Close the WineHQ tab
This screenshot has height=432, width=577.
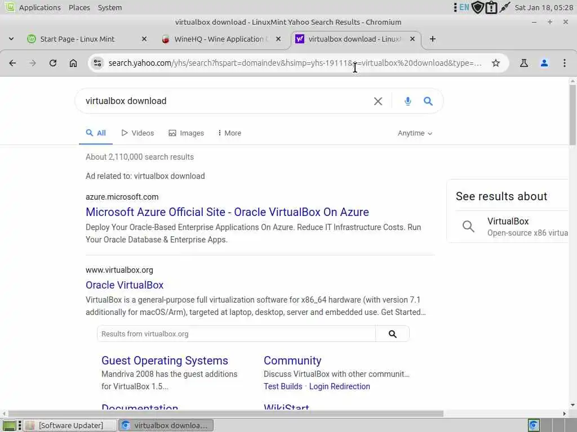(278, 39)
